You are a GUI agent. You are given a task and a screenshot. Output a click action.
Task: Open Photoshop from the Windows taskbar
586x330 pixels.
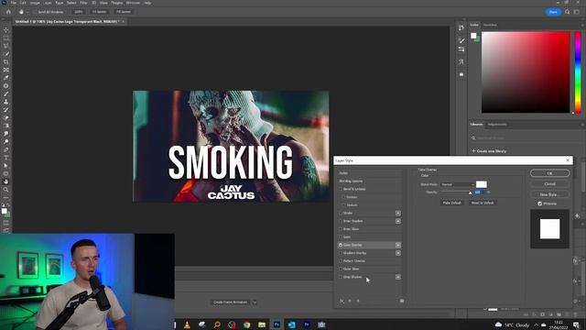(x=277, y=324)
